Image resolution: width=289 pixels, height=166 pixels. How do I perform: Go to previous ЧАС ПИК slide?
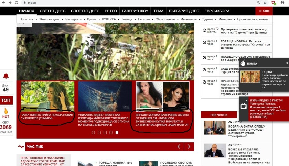179,147
